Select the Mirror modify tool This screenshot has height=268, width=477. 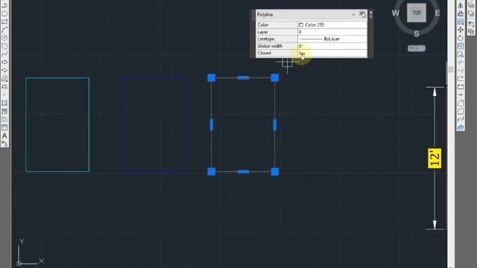pos(461,5)
